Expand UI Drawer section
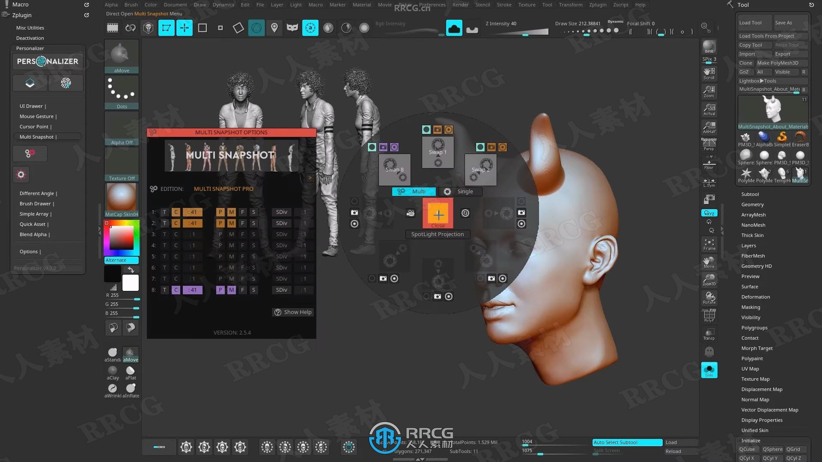Image resolution: width=822 pixels, height=462 pixels. point(33,106)
